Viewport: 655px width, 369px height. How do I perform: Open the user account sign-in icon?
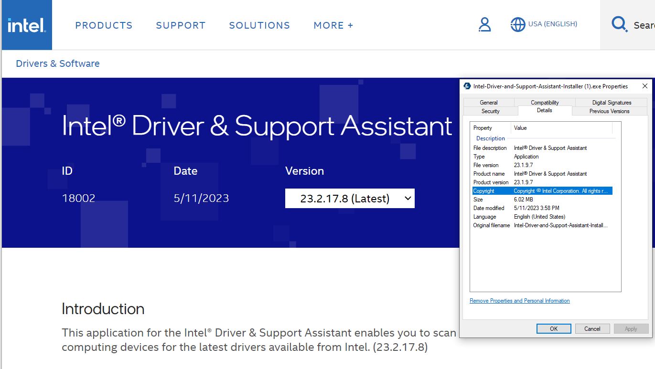(484, 24)
